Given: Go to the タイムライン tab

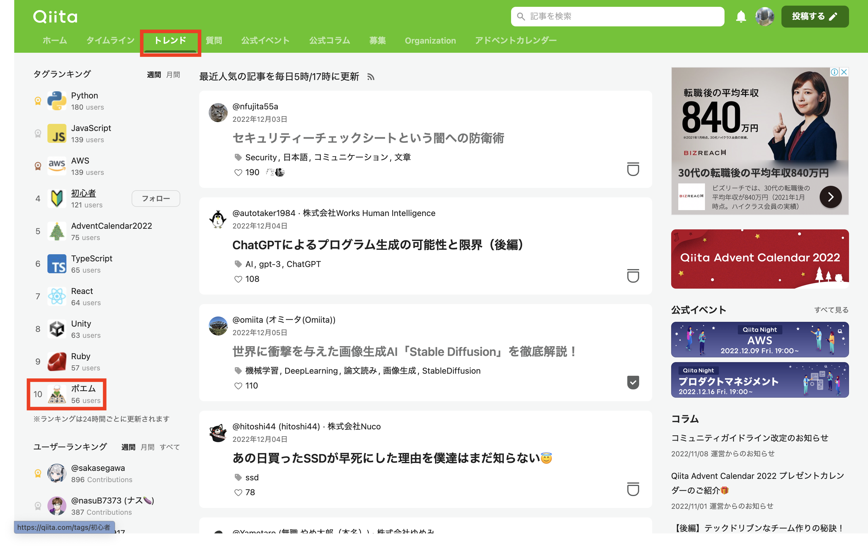Looking at the screenshot, I should click(110, 40).
